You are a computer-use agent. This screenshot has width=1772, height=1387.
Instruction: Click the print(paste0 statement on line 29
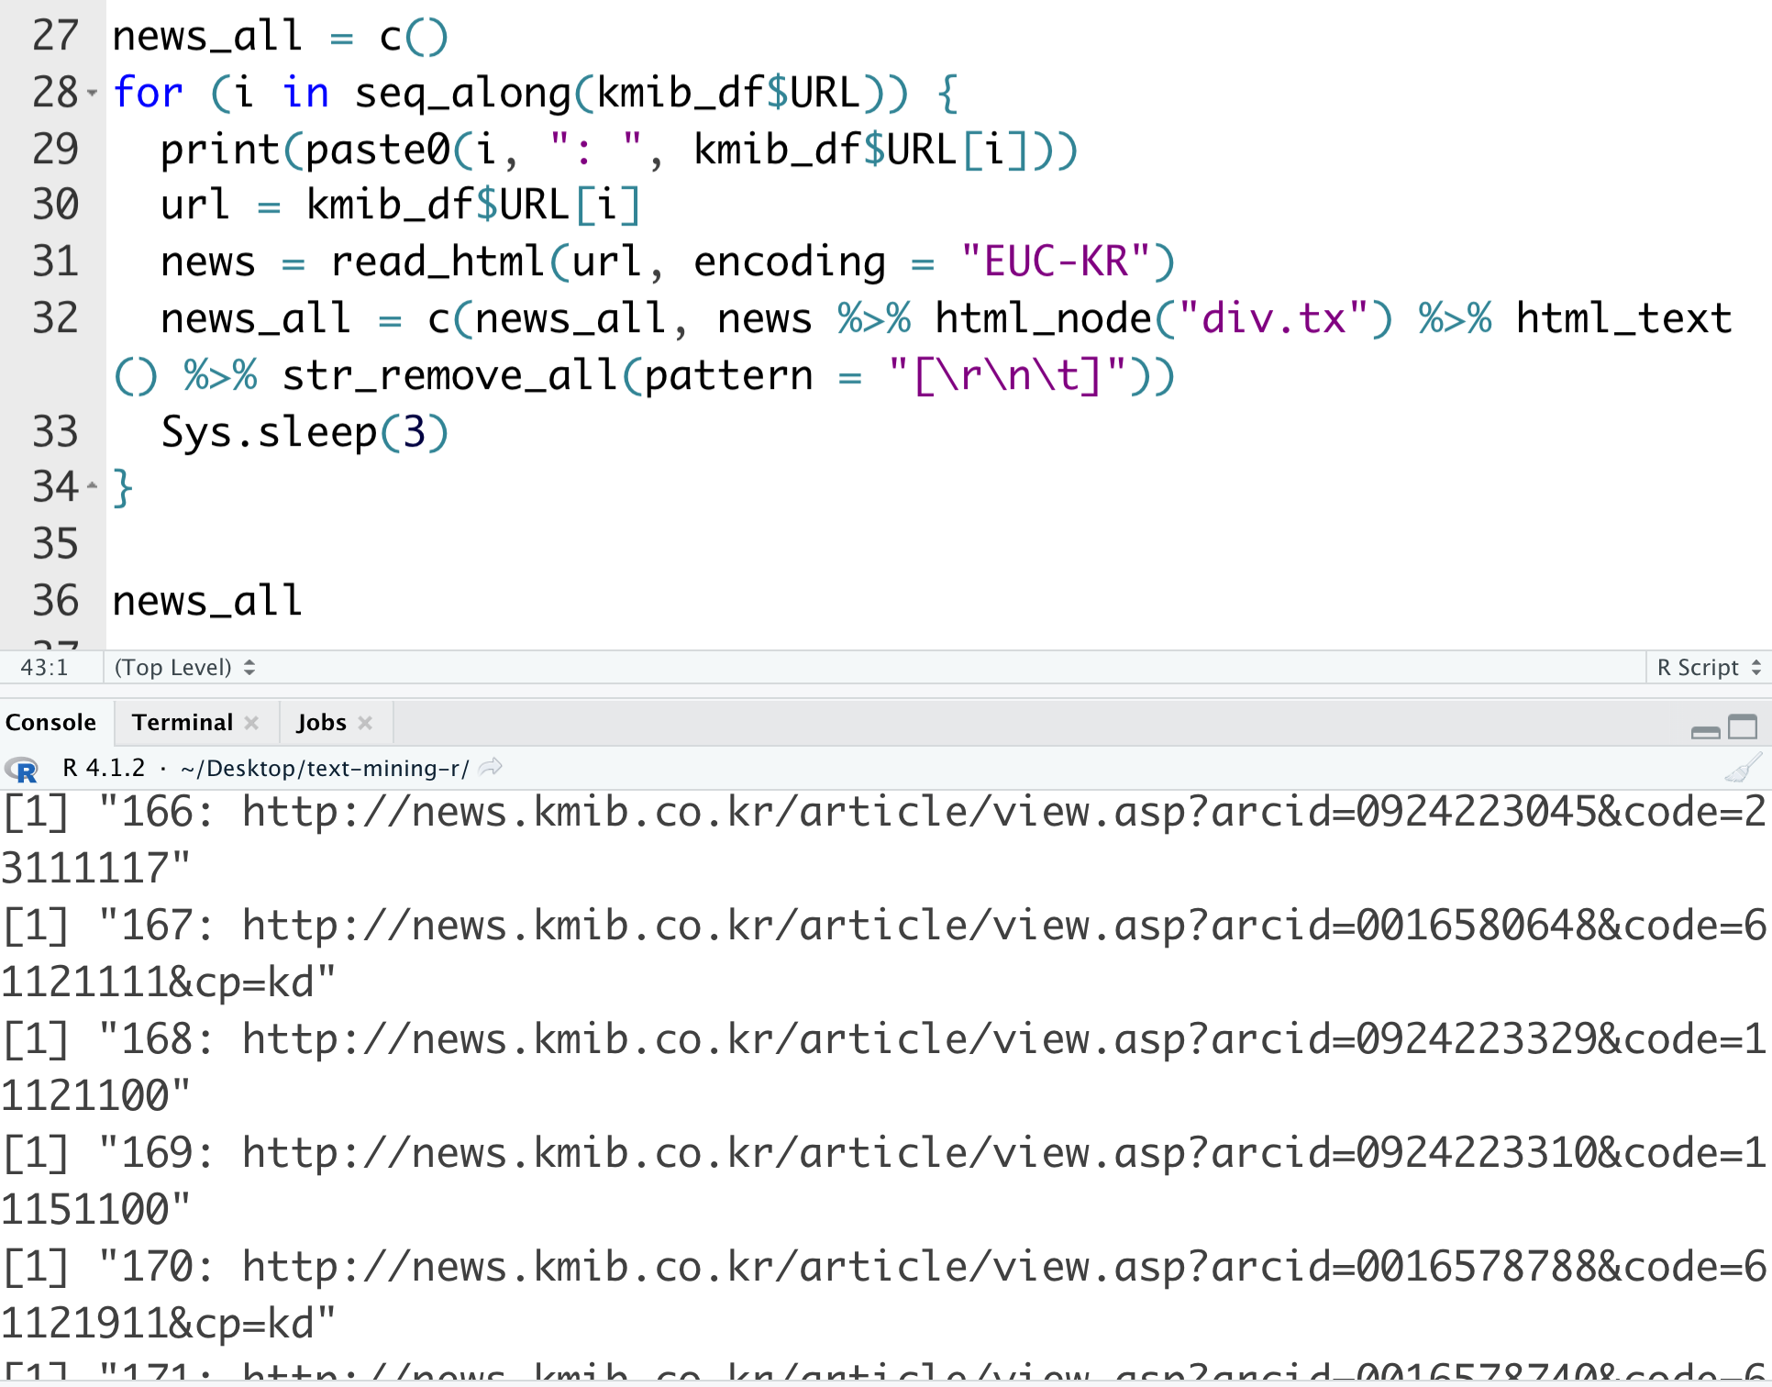point(619,150)
